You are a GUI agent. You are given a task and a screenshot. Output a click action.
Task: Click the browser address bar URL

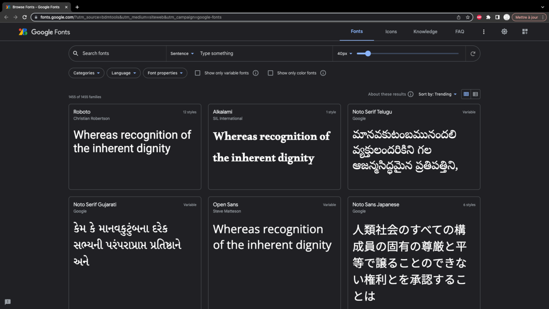pos(131,17)
